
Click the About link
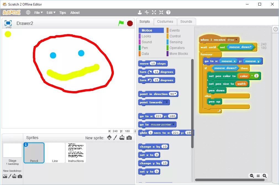pos(75,12)
